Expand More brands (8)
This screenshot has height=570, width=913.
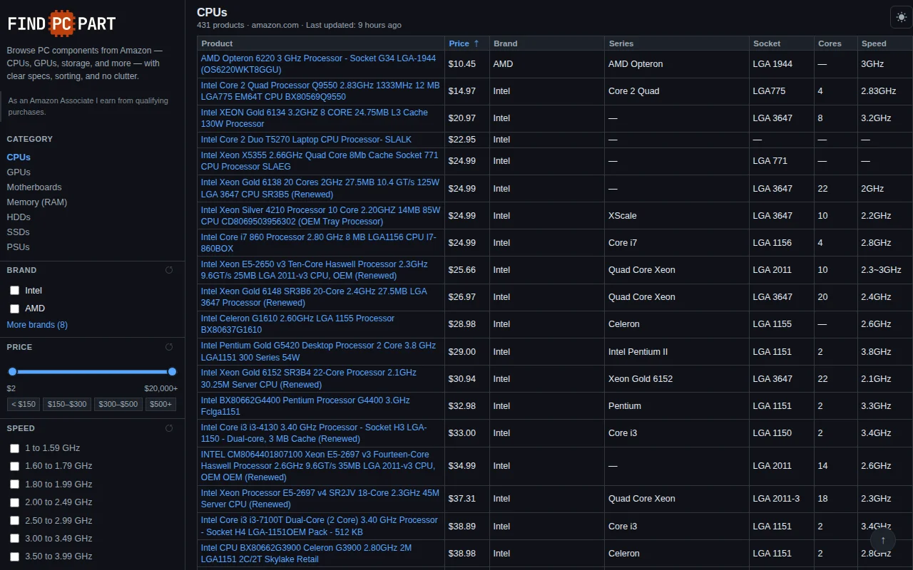tap(37, 325)
